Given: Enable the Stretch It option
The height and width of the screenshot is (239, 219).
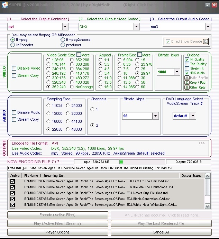Looking at the screenshot, I should click(x=187, y=68).
